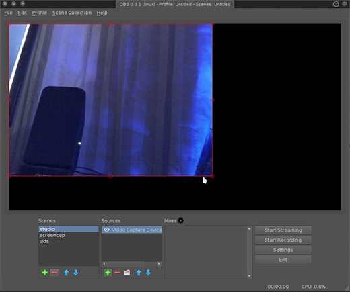The height and width of the screenshot is (292, 350).
Task: Click left-middle handle of video source
Action: point(9,100)
